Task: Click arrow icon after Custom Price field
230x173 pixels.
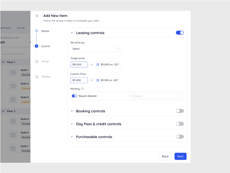Action: [91, 80]
